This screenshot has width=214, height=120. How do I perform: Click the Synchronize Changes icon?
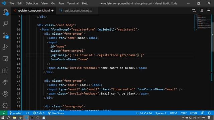(x=28, y=113)
